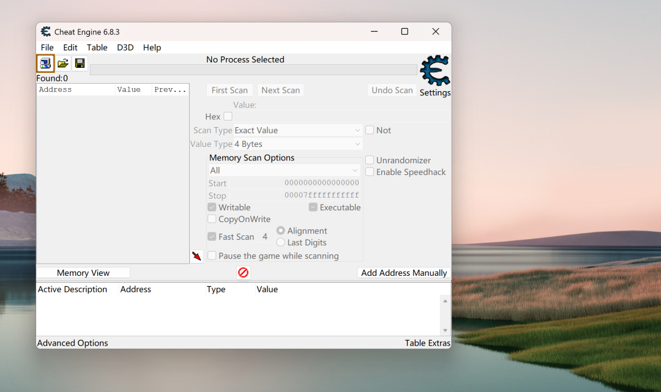Toggle the Writable checkbox

[x=212, y=207]
